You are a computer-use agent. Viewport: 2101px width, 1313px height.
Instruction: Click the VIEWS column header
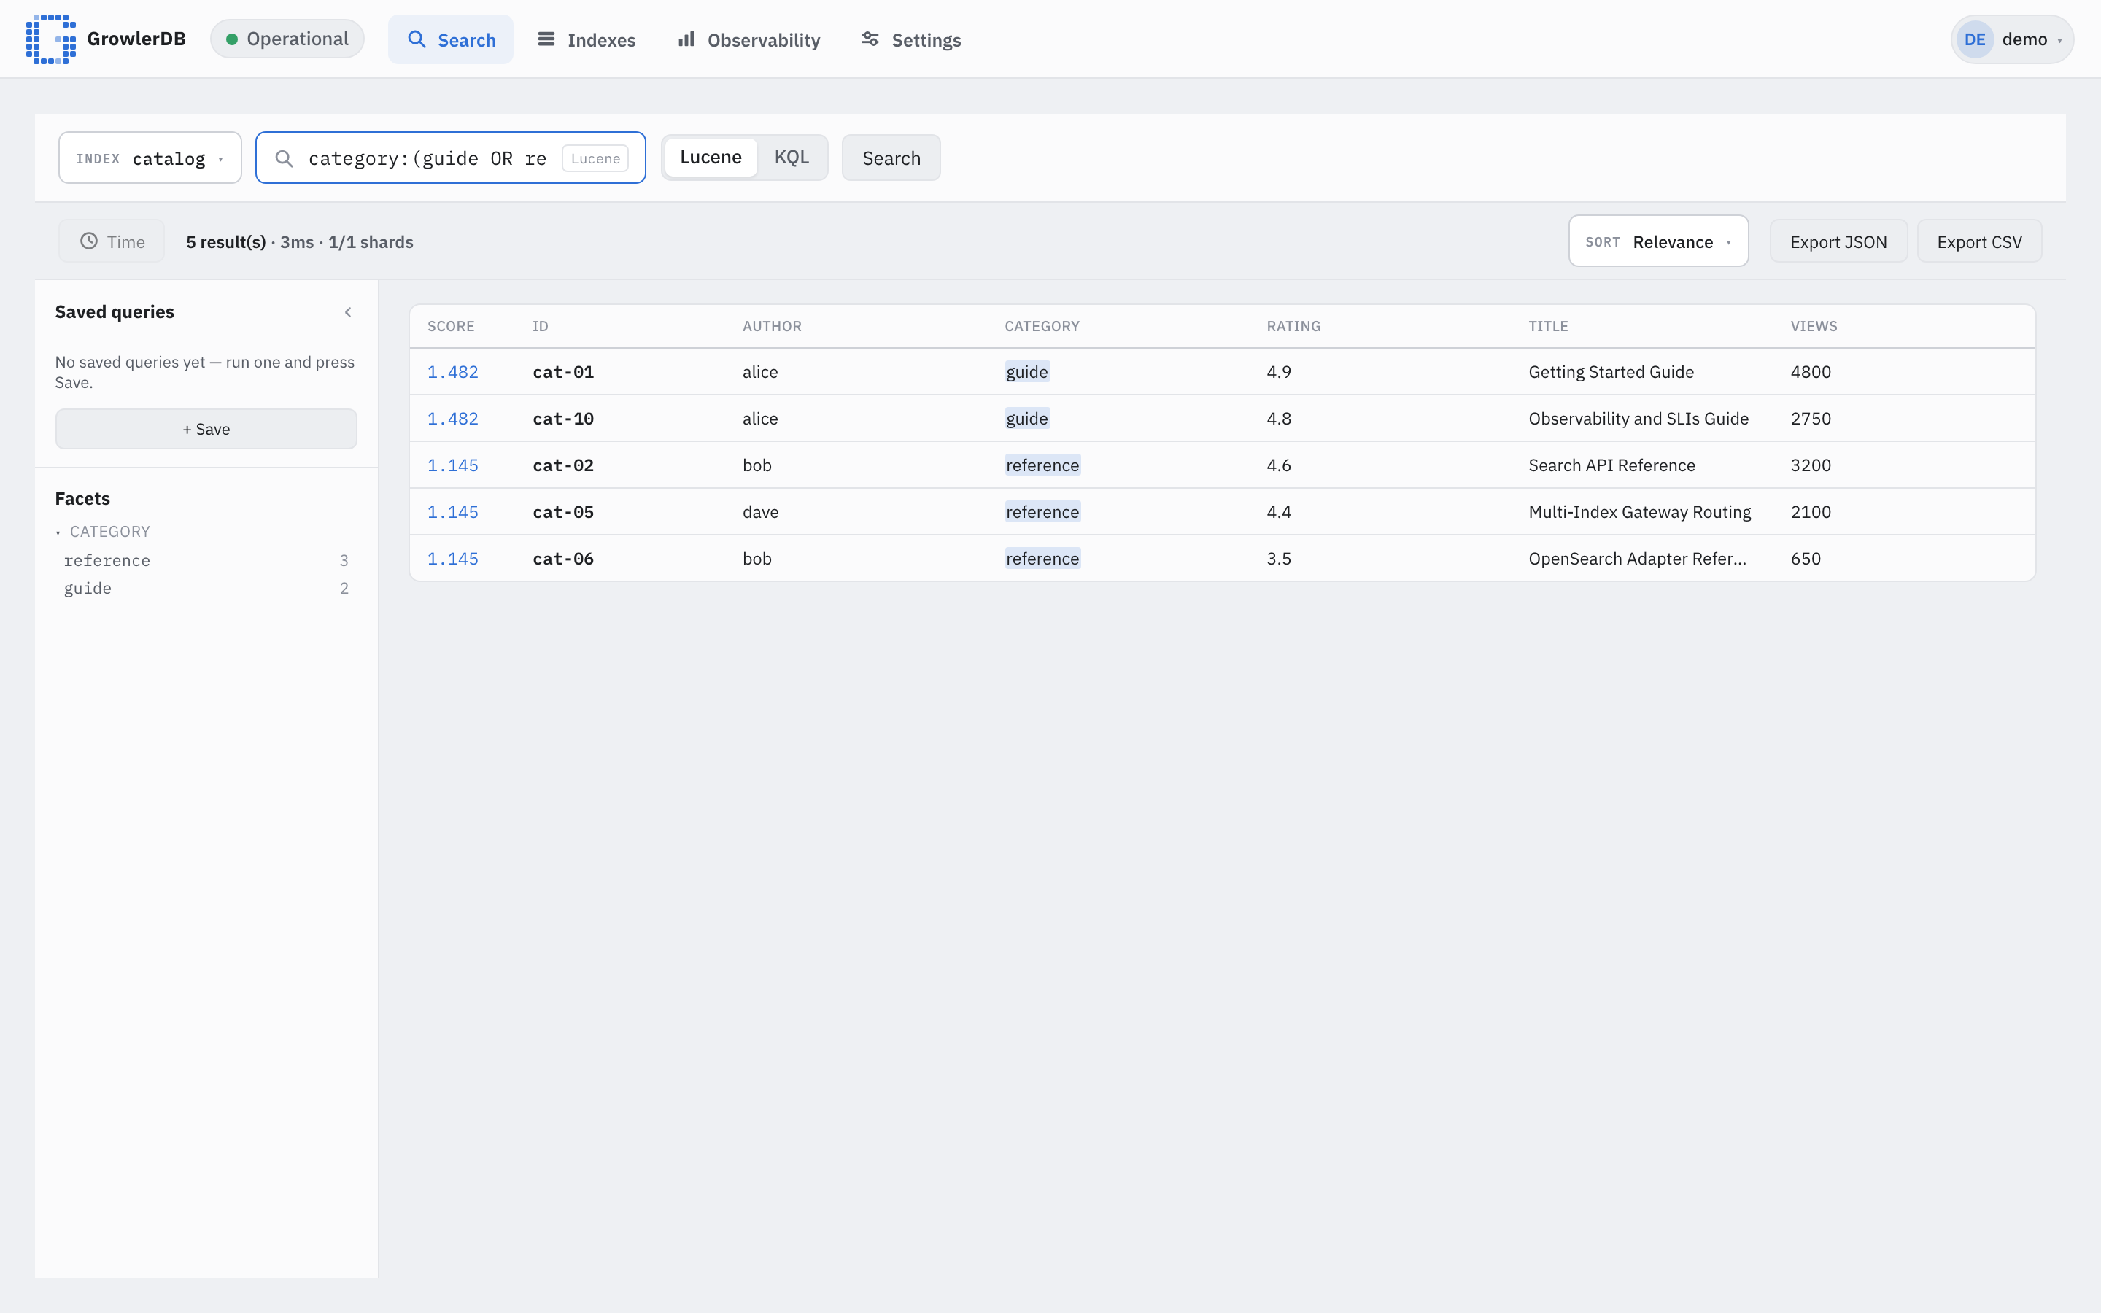pyautogui.click(x=1814, y=327)
